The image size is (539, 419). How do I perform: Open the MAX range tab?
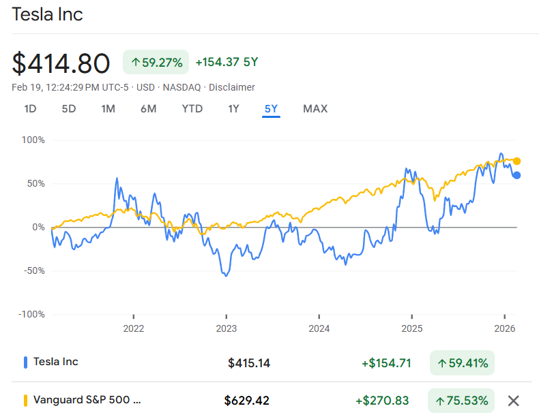click(315, 109)
